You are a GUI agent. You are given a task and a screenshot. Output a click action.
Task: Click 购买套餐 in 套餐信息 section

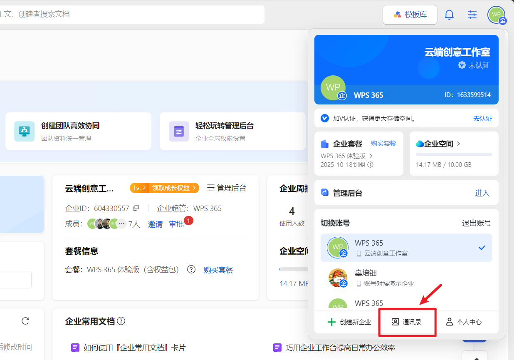point(218,270)
